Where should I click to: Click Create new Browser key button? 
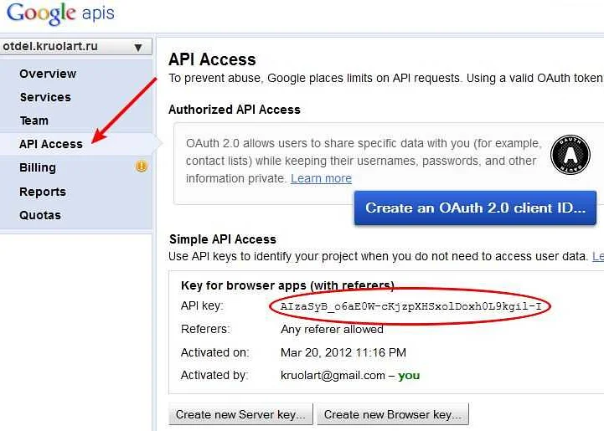(393, 414)
